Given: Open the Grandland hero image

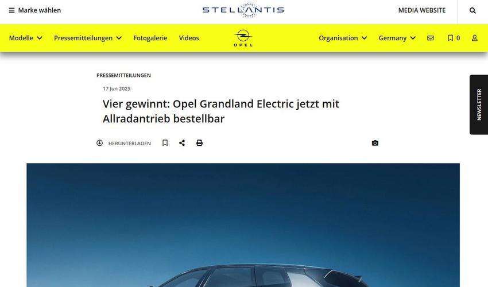Looking at the screenshot, I should 243,225.
